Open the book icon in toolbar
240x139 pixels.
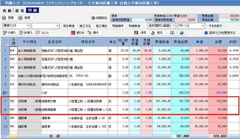point(173,33)
